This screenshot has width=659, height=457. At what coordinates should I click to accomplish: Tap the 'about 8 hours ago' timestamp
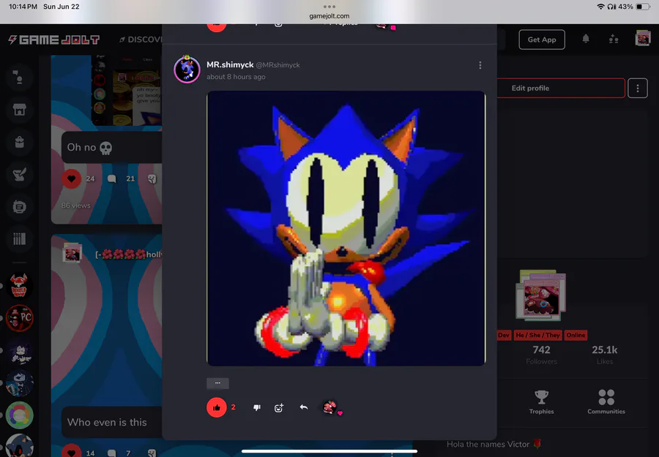point(236,77)
